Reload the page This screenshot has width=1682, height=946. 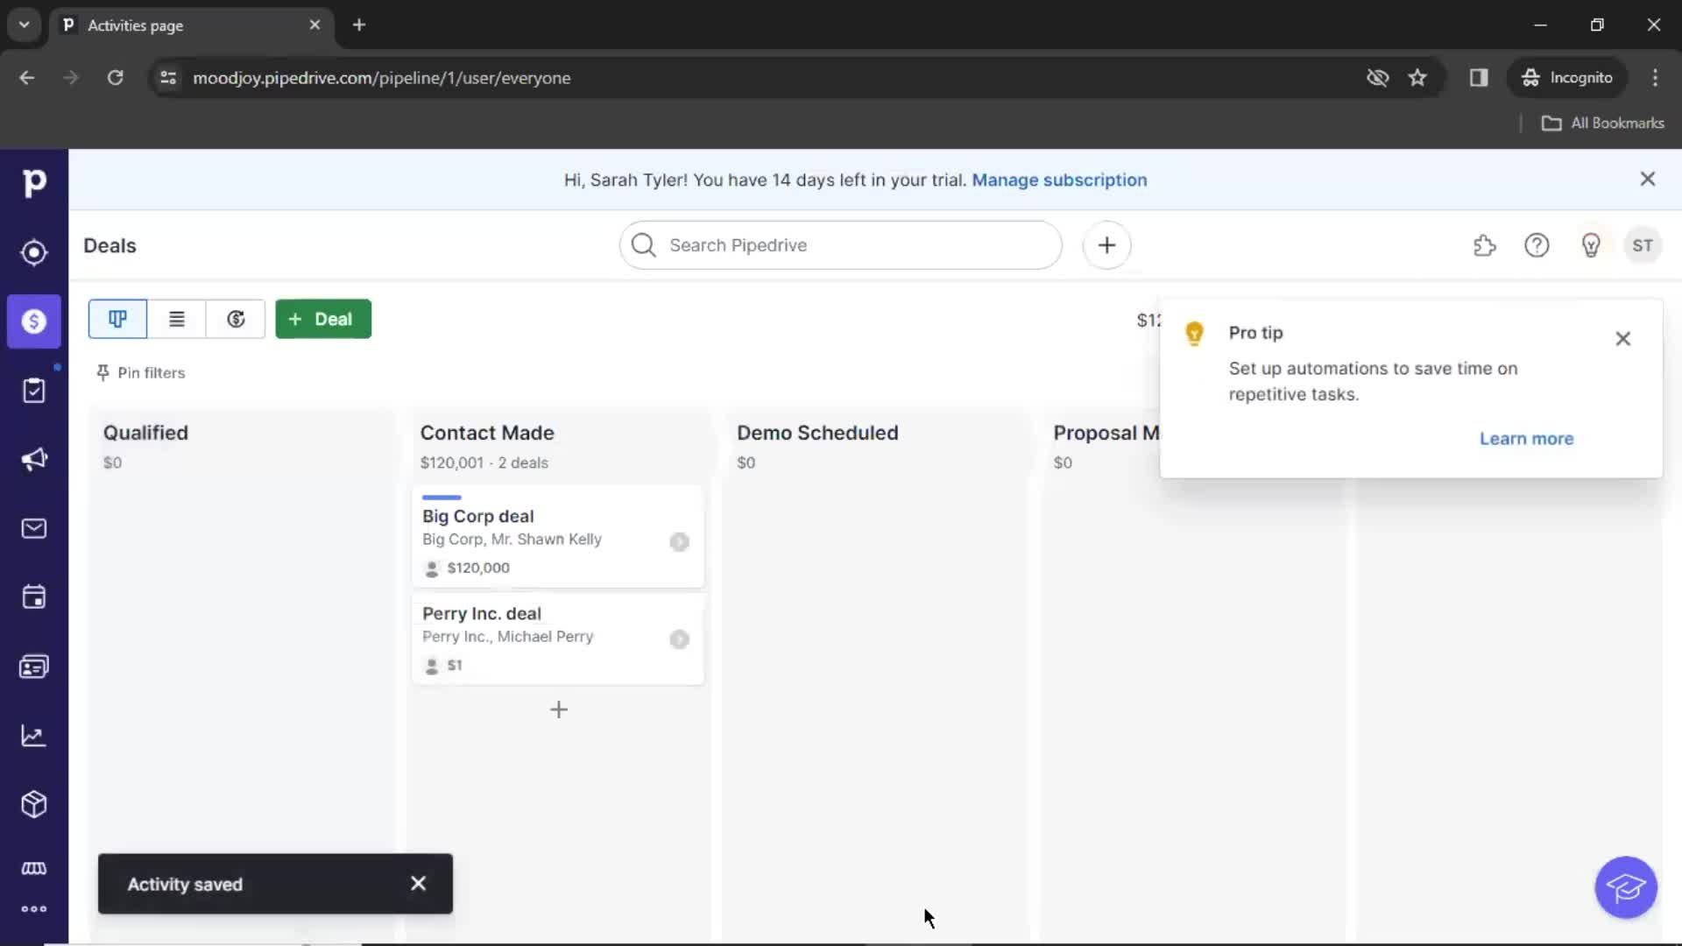pyautogui.click(x=115, y=78)
